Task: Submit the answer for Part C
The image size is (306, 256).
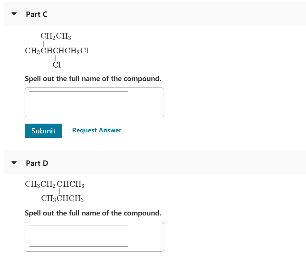Action: click(x=43, y=131)
